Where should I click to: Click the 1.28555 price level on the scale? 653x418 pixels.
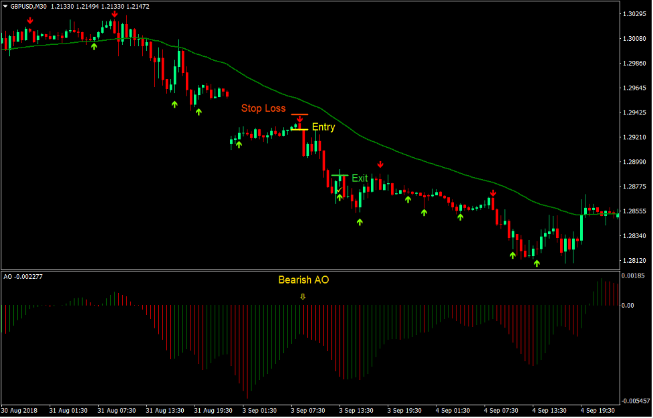[634, 211]
